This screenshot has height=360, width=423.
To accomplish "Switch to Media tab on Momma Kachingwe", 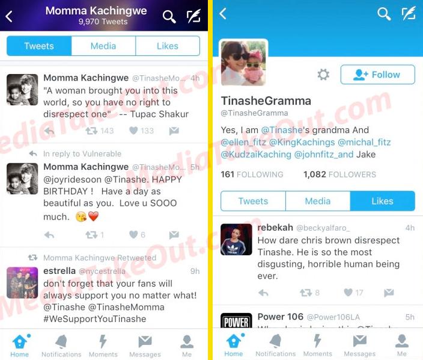I will [103, 46].
